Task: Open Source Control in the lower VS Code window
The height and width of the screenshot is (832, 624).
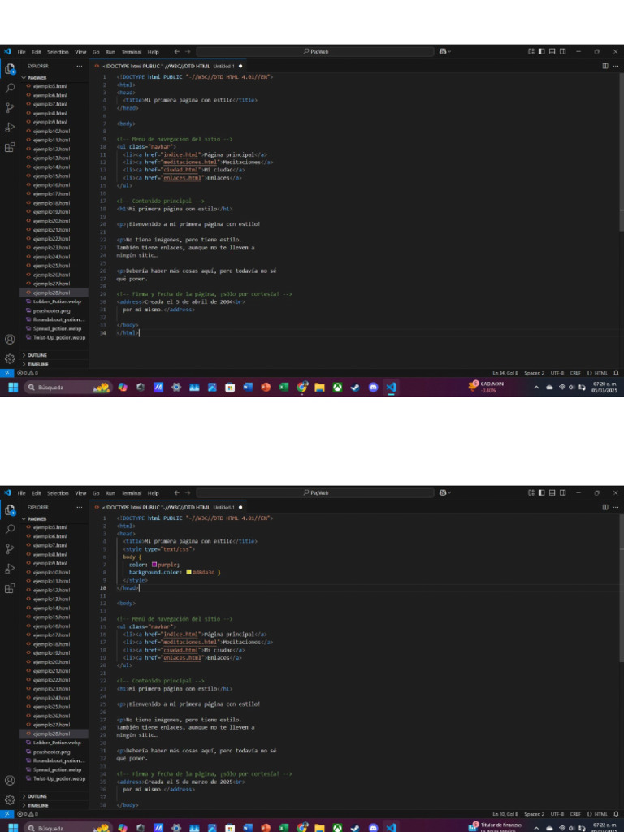Action: (10, 548)
